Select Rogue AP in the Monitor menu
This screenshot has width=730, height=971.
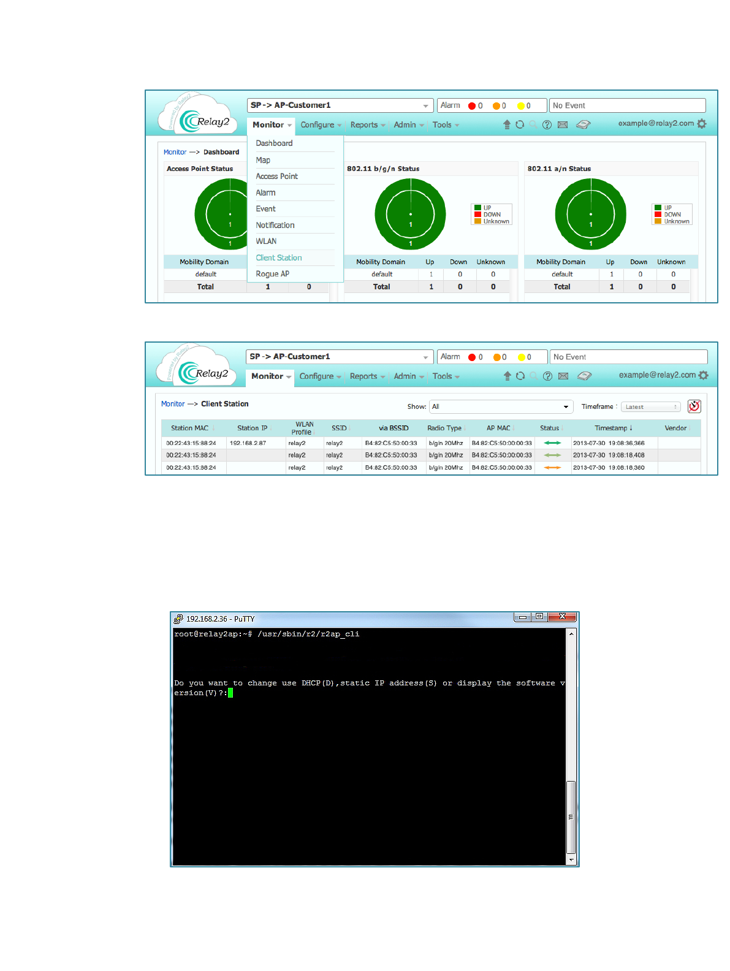click(272, 274)
